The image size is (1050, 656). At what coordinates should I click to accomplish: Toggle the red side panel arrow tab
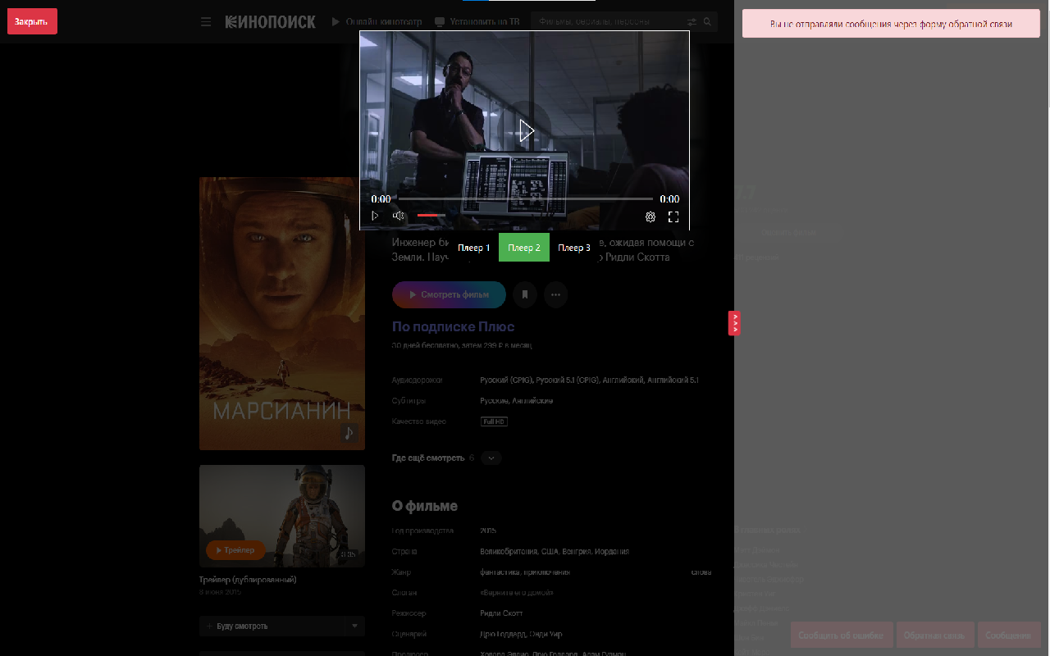point(734,323)
